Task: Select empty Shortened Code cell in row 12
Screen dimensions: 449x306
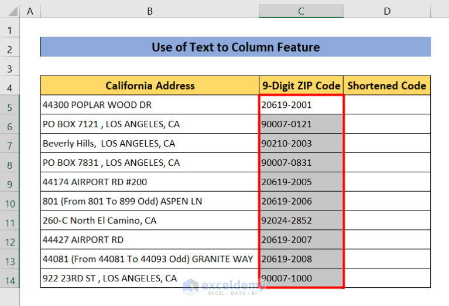Action: [x=387, y=240]
